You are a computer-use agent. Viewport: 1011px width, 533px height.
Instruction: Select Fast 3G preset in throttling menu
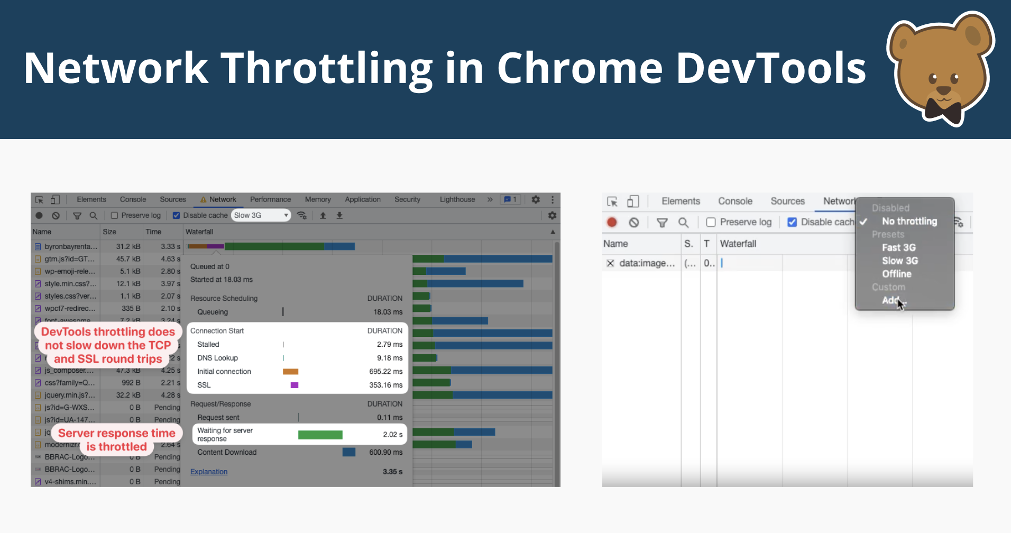tap(898, 247)
